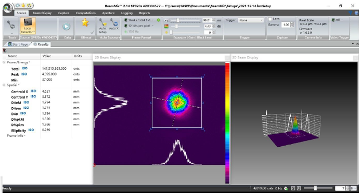The image size is (360, 193).
Task: Start data collection with play button
Action: point(67,27)
